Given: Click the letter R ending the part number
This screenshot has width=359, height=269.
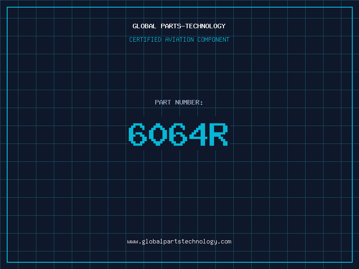Looking at the screenshot, I should 219,134.
